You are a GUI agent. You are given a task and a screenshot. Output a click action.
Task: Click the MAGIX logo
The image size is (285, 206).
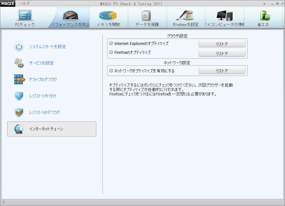point(8,3)
